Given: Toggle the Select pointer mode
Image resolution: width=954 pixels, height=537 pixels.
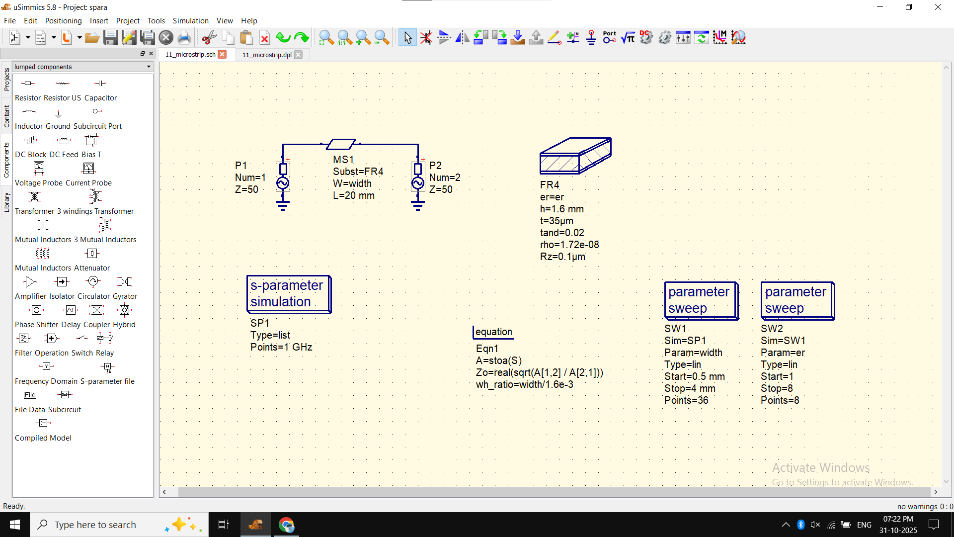Looking at the screenshot, I should tap(407, 37).
